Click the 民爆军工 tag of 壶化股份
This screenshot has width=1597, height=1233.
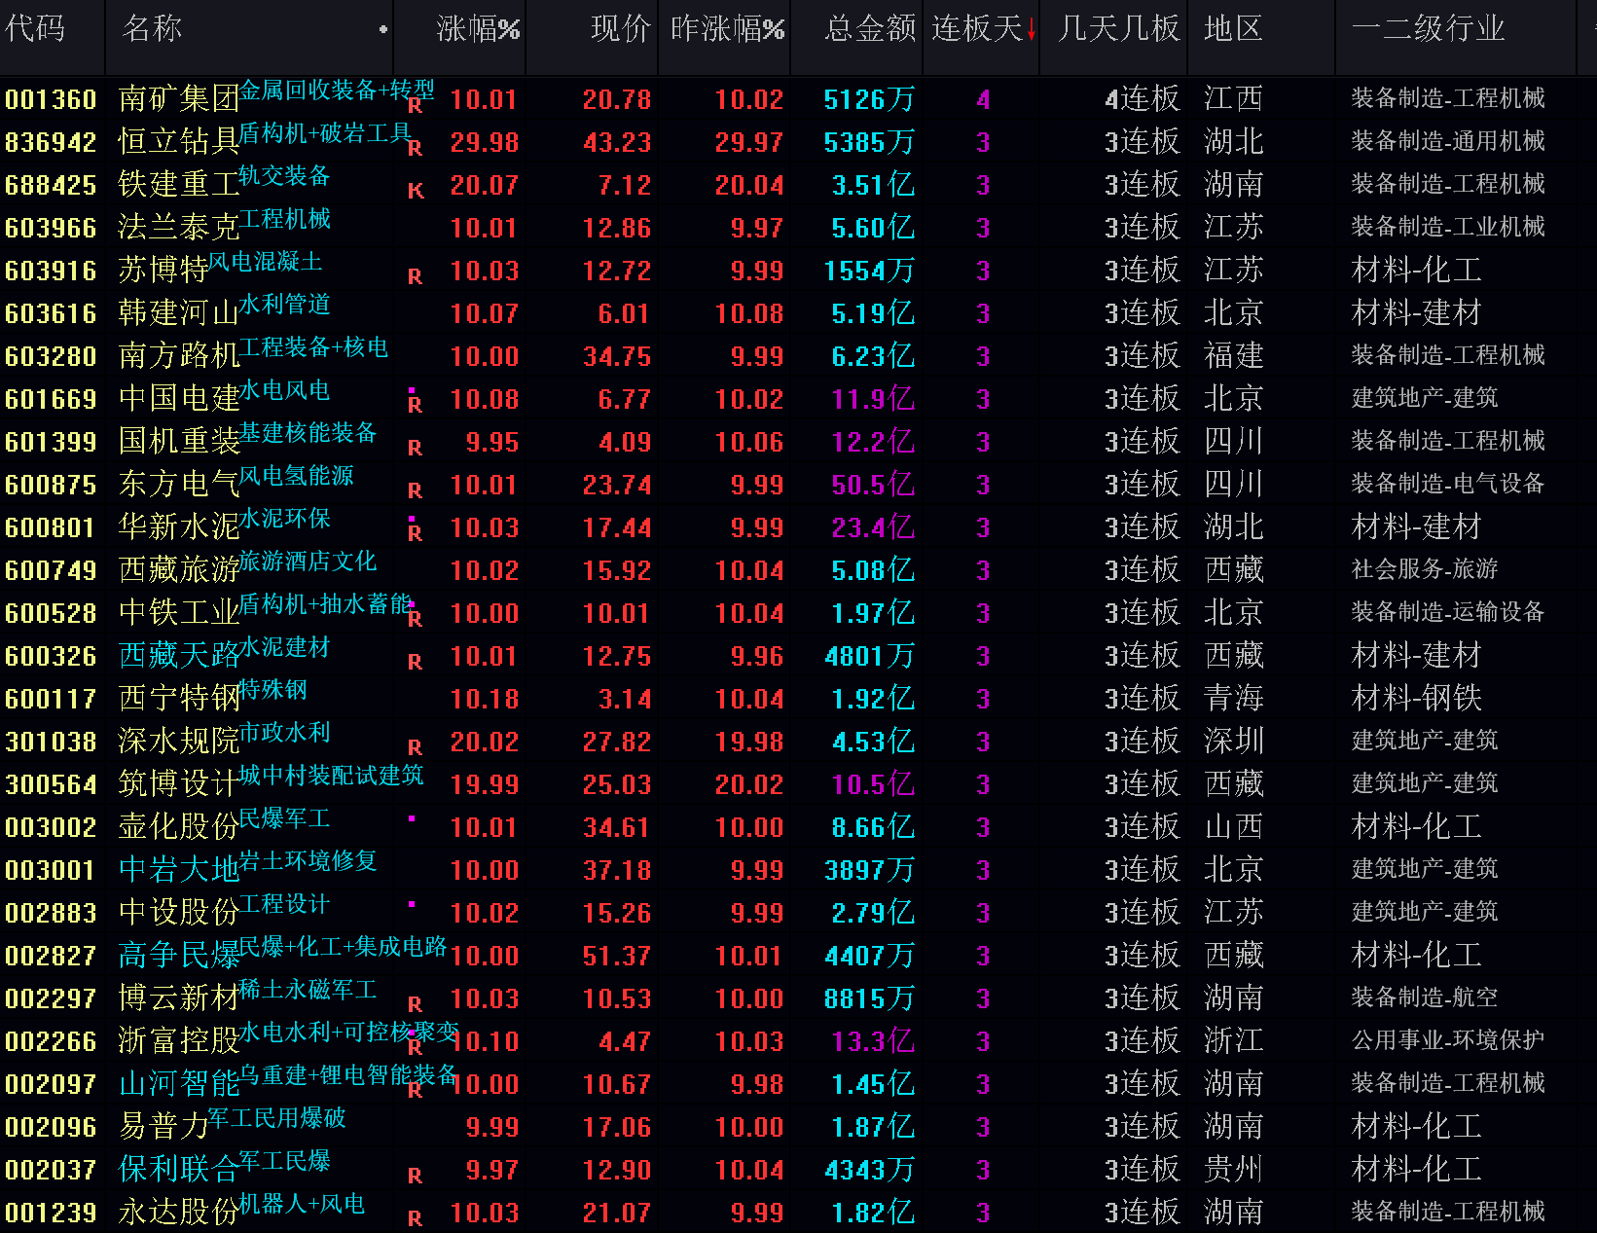tap(285, 818)
